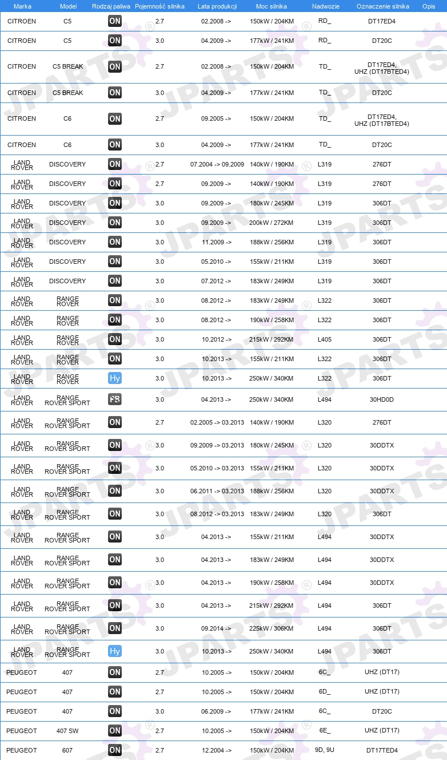The height and width of the screenshot is (760, 447).
Task: Select the body code 6E_
Action: [325, 731]
